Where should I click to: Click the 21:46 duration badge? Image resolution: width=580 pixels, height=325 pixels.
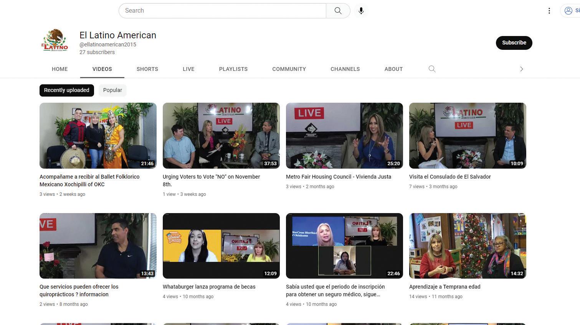click(147, 164)
